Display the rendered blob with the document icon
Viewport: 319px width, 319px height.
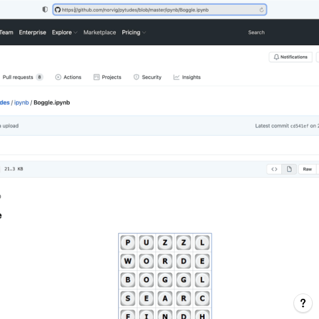coord(289,169)
